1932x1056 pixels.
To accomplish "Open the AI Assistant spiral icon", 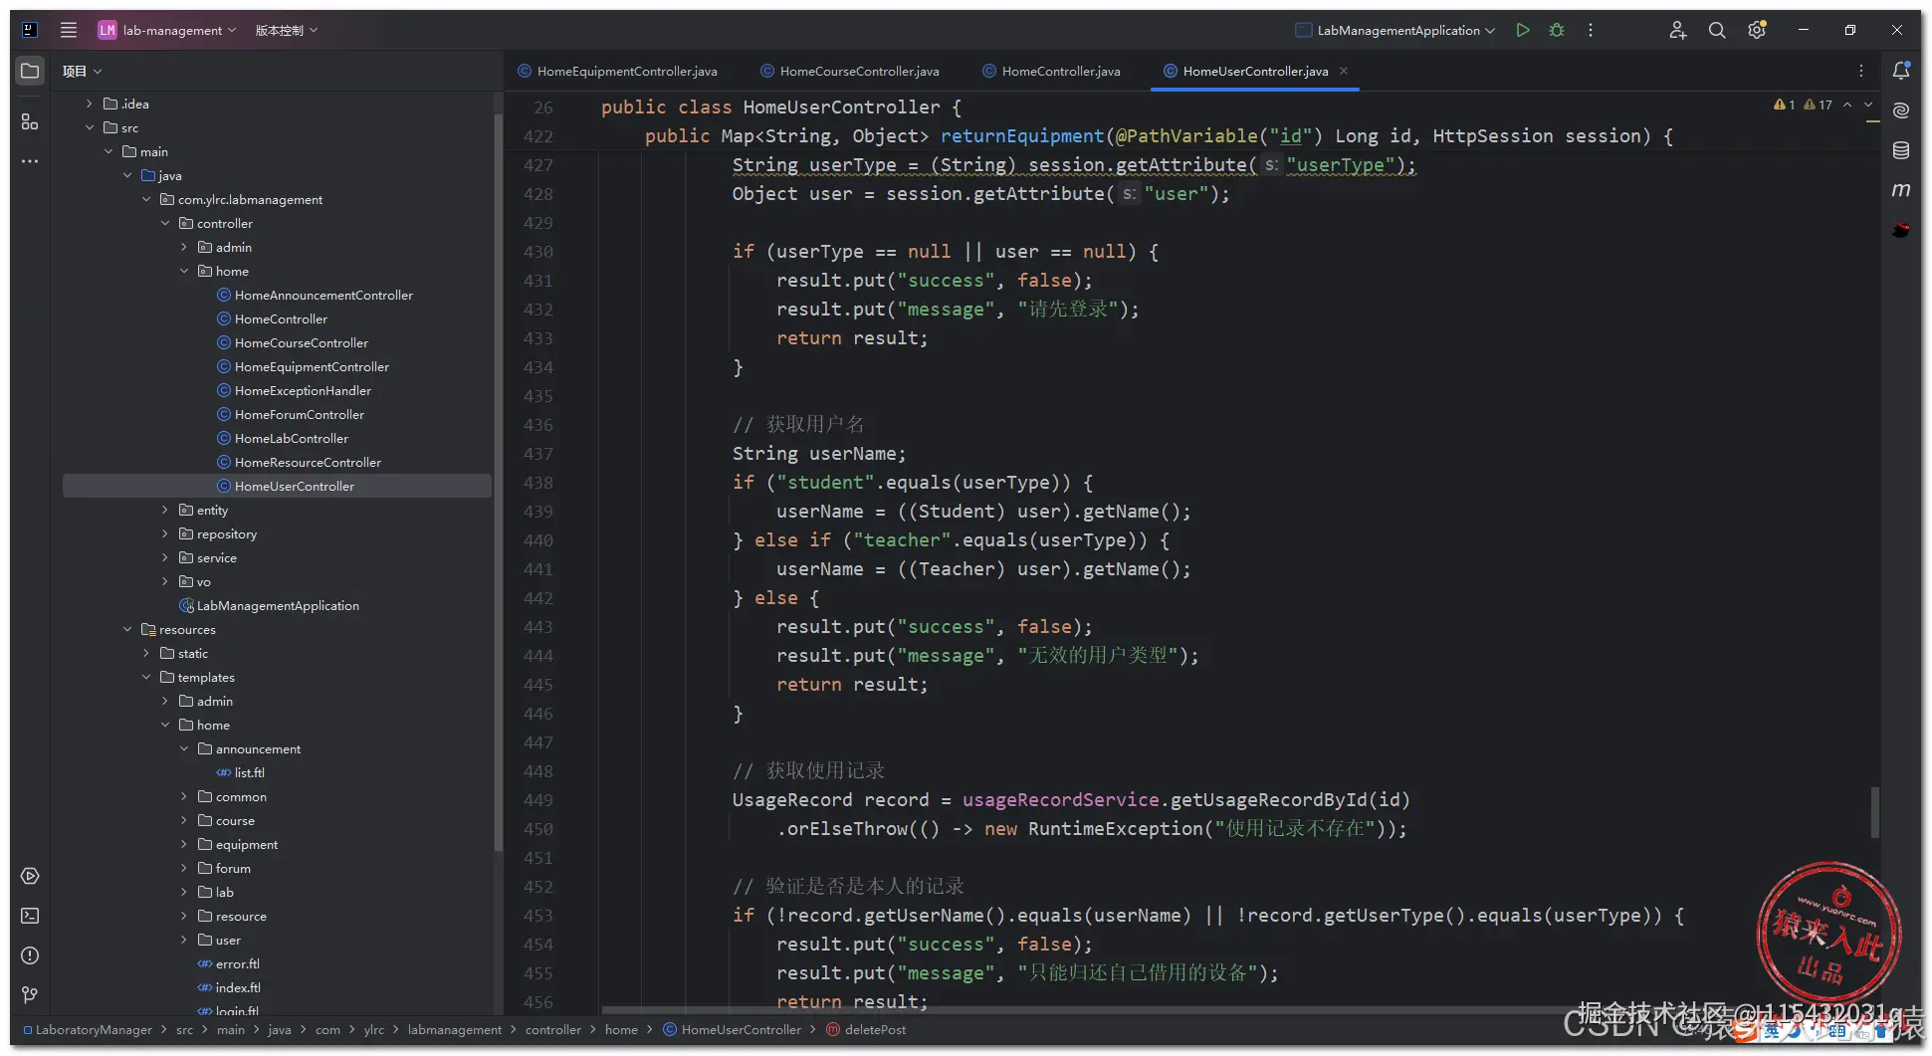I will tap(1901, 110).
